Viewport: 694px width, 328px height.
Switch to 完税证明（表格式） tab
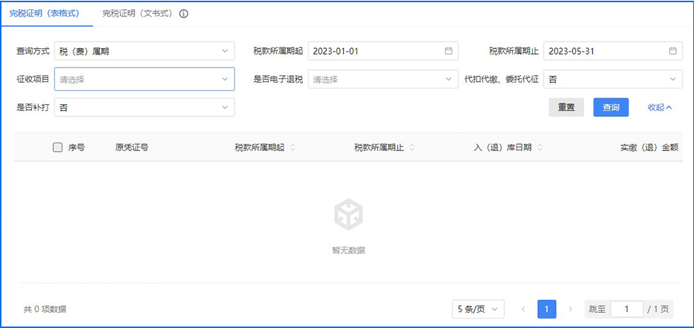coord(44,14)
